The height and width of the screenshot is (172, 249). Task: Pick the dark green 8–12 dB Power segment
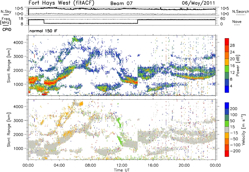[x=227, y=75]
